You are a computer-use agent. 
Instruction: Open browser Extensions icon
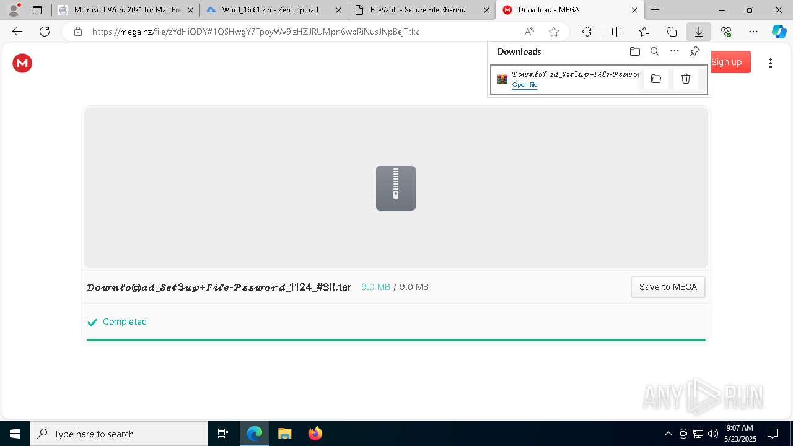587,32
